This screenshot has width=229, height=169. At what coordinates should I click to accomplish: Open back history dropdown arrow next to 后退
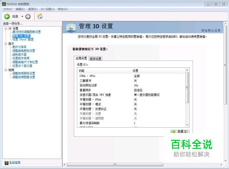pyautogui.click(x=22, y=16)
